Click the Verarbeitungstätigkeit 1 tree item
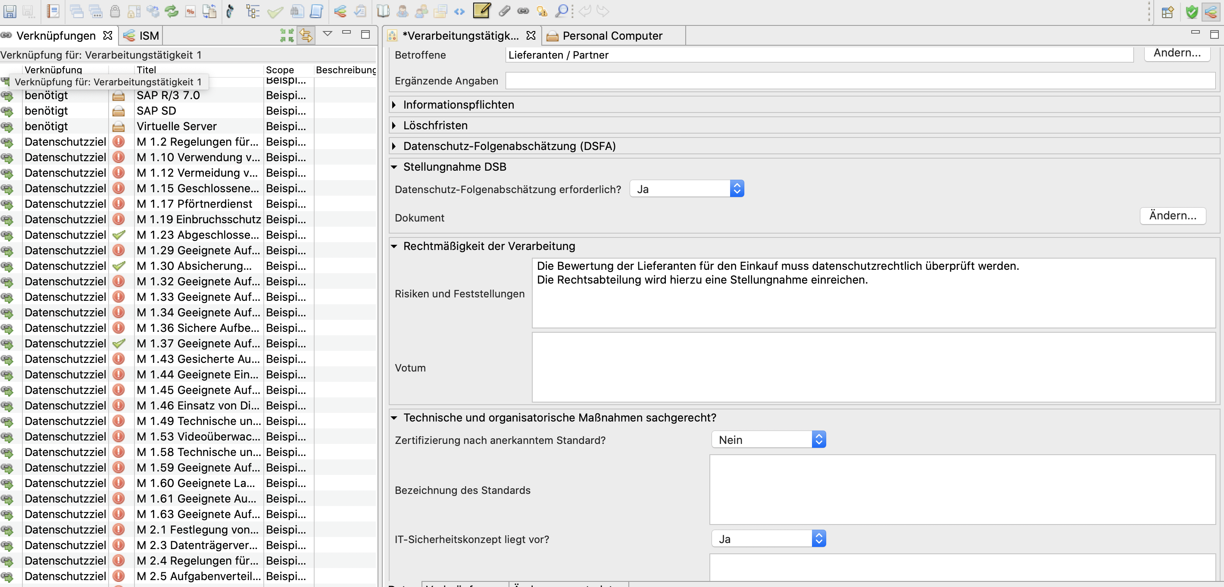The height and width of the screenshot is (587, 1224). coord(109,84)
